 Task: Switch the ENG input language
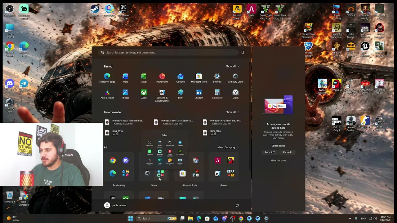click(x=363, y=218)
